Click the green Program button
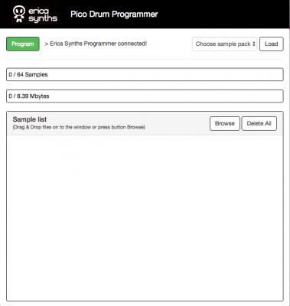Viewport: 290px width, 306px height. [23, 44]
